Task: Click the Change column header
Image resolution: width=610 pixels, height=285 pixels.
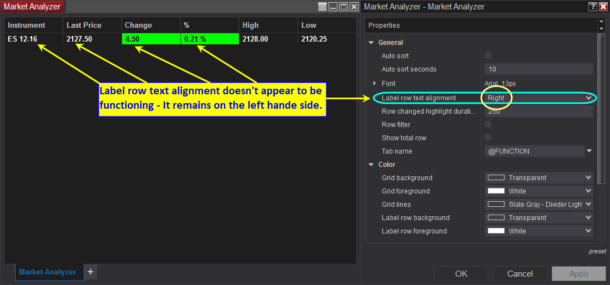Action: point(152,26)
